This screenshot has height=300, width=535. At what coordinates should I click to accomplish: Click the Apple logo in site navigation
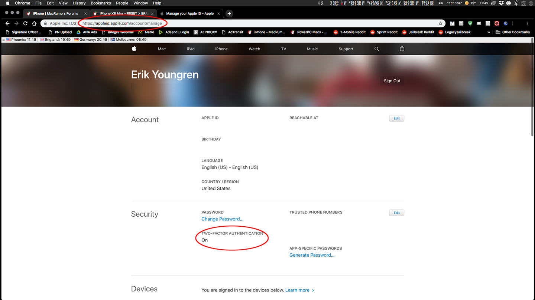coord(134,49)
